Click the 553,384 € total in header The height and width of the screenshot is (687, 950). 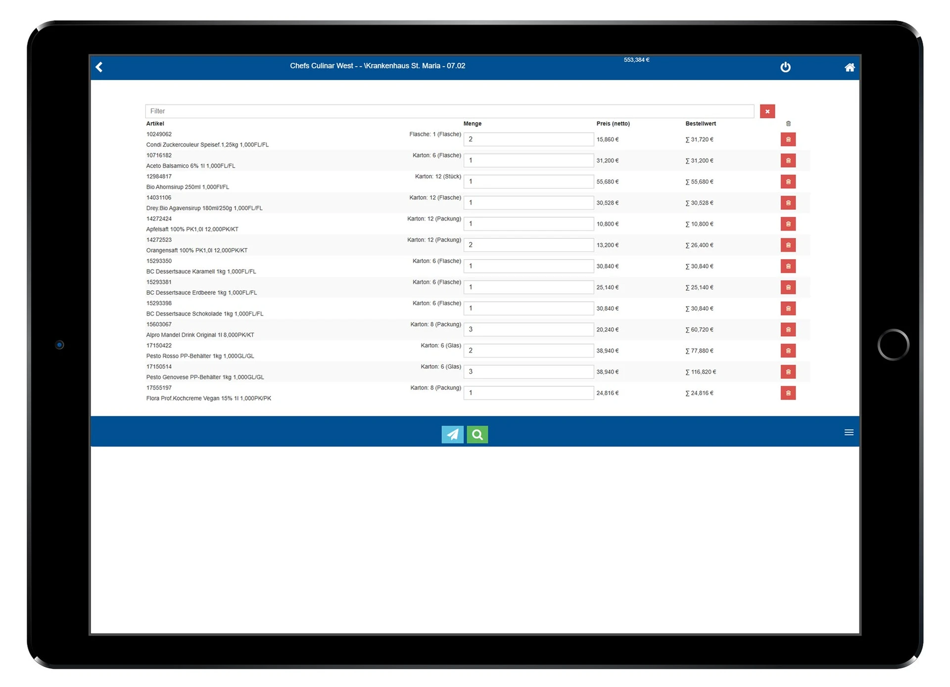(x=636, y=60)
